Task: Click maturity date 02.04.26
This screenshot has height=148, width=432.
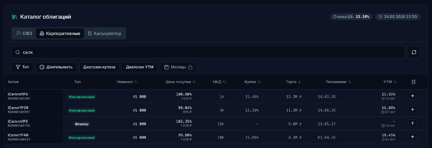Action: [x=327, y=138]
